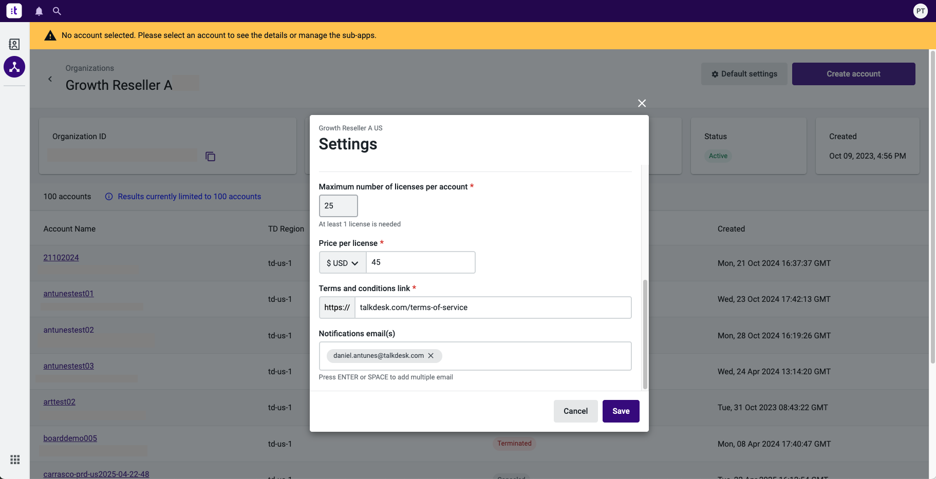Click the Account Name column header
Image resolution: width=936 pixels, height=479 pixels.
(x=69, y=229)
